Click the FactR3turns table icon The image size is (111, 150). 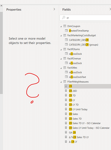65,49
